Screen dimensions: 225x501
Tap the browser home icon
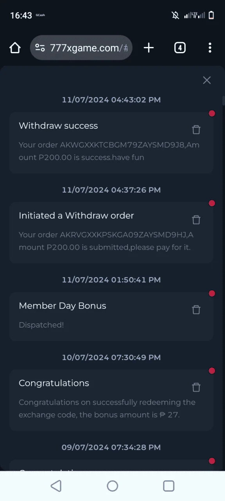[x=15, y=48]
